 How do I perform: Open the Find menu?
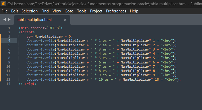(x=45, y=11)
